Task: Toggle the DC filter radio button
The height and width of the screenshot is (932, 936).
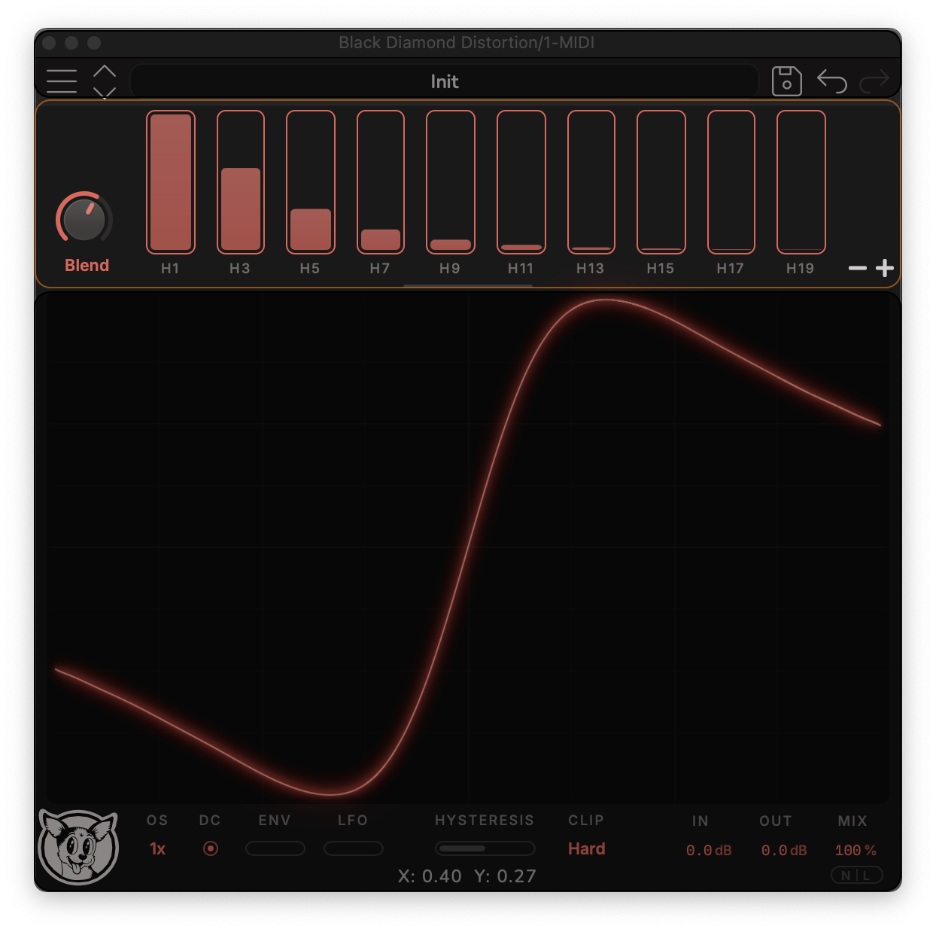Action: [211, 848]
